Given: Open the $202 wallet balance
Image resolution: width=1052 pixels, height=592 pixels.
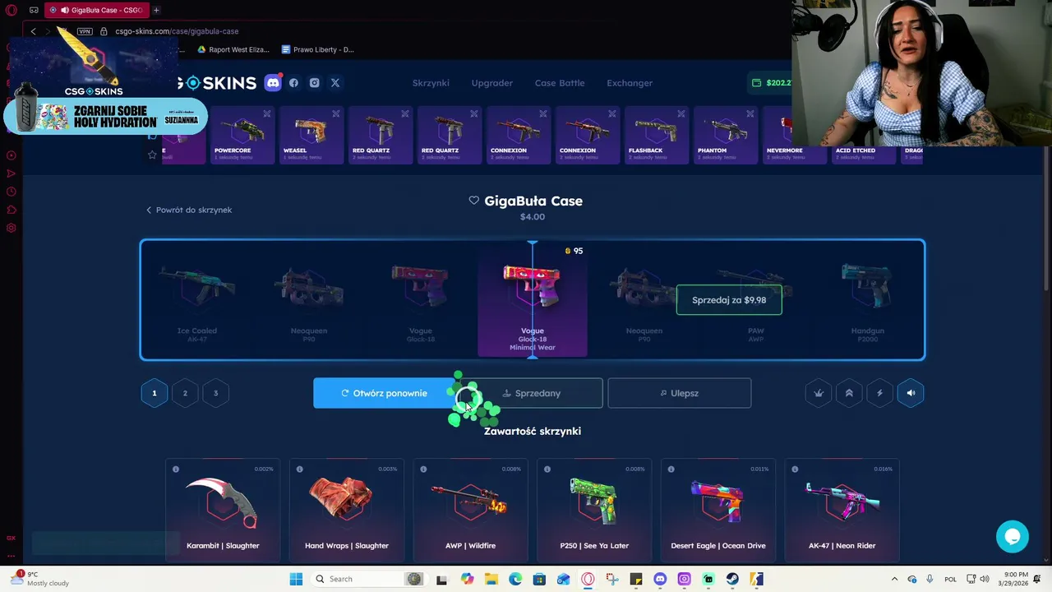Looking at the screenshot, I should click(x=772, y=83).
